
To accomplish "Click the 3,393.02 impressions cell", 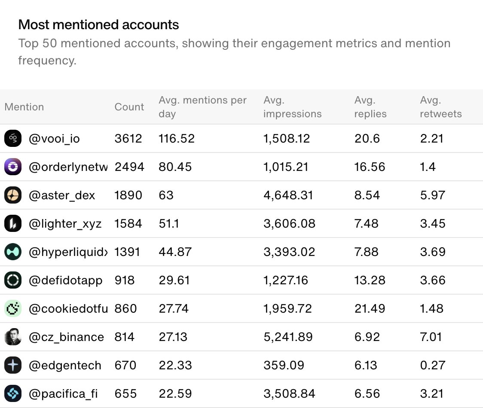I will (x=289, y=252).
